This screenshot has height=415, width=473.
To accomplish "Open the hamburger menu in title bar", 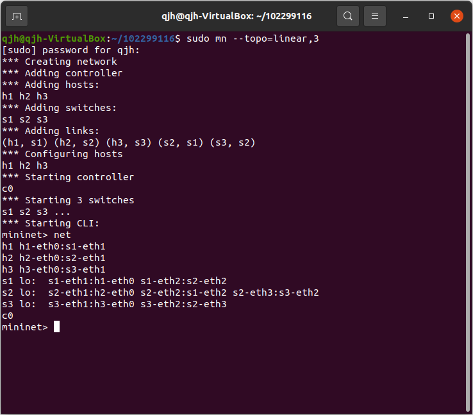I will point(376,16).
